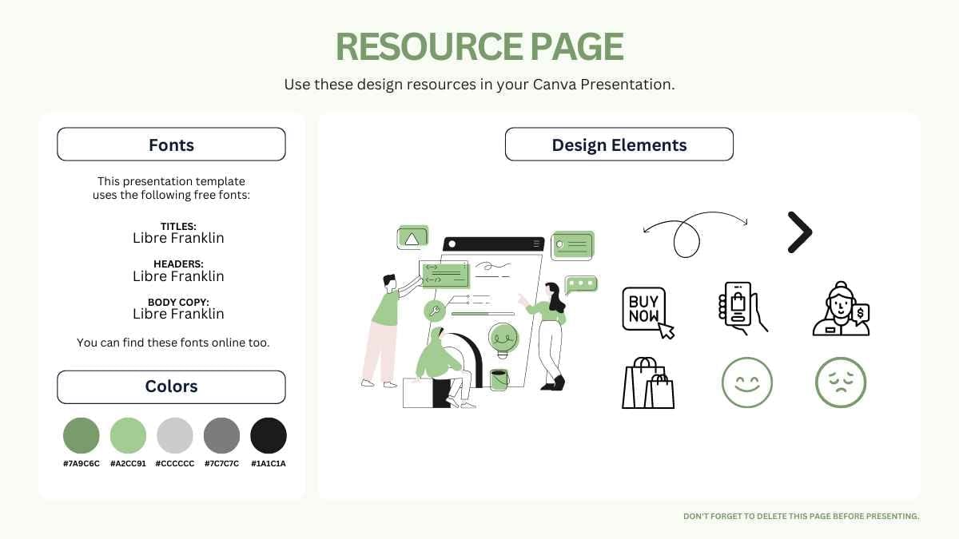Select the green sad face icon
This screenshot has width=959, height=539.
841,382
